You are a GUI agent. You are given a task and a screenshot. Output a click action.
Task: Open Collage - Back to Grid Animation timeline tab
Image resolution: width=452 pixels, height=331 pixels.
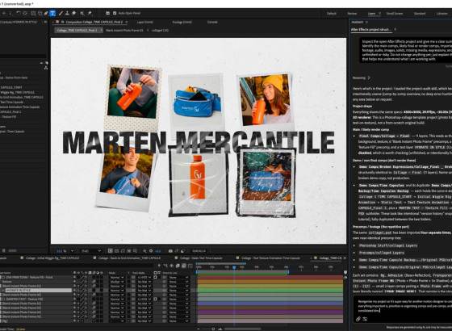(129, 258)
